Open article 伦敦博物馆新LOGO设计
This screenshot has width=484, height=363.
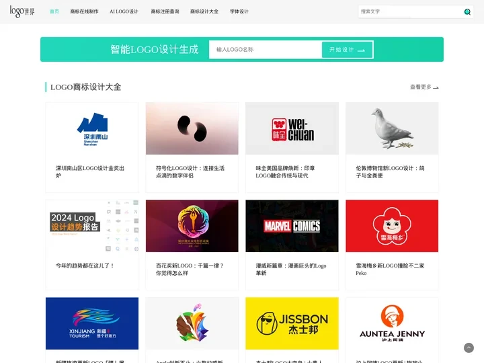[390, 172]
